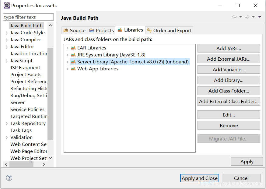Select Web Page Editor in sidebar
266x189 pixels.
(x=29, y=151)
